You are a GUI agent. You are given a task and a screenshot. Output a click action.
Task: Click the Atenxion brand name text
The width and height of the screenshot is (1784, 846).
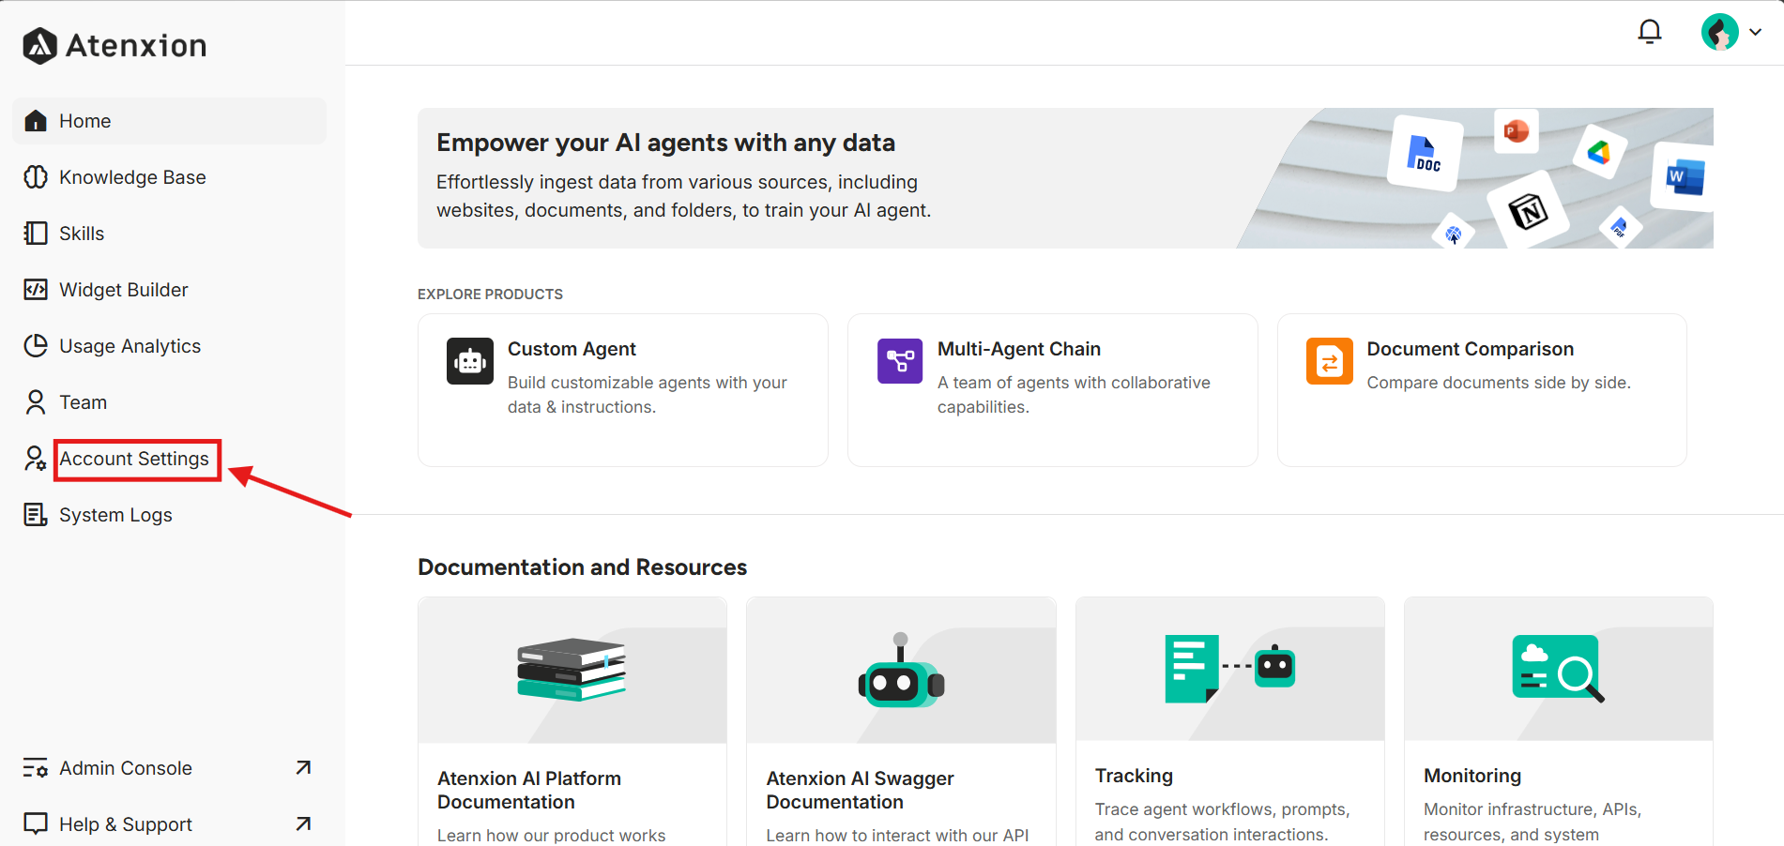coord(136,45)
